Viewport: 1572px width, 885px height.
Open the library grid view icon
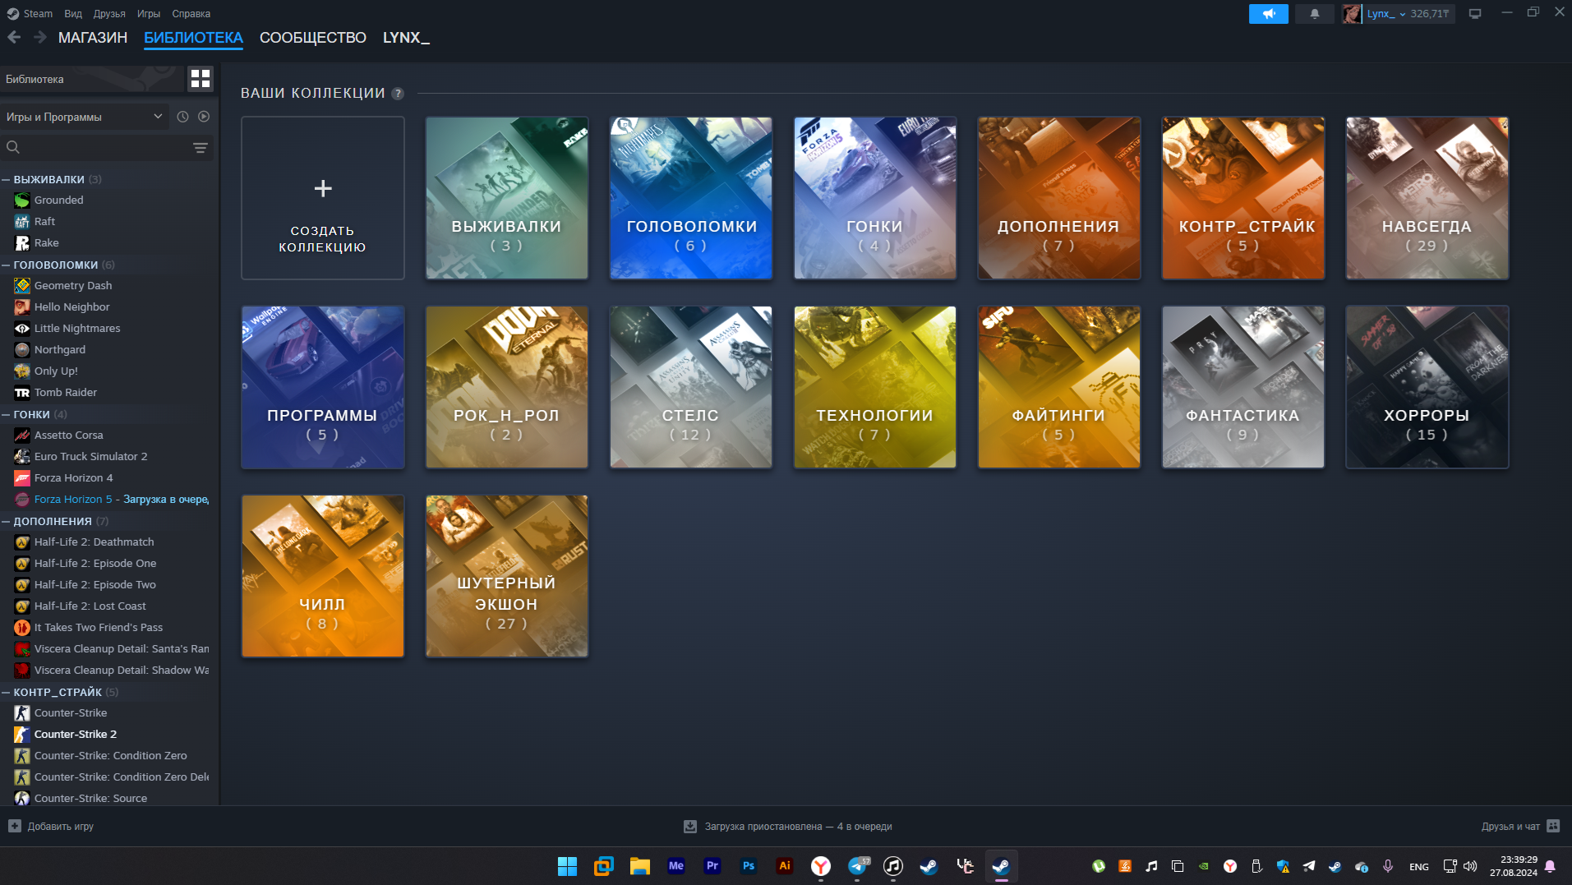201,79
